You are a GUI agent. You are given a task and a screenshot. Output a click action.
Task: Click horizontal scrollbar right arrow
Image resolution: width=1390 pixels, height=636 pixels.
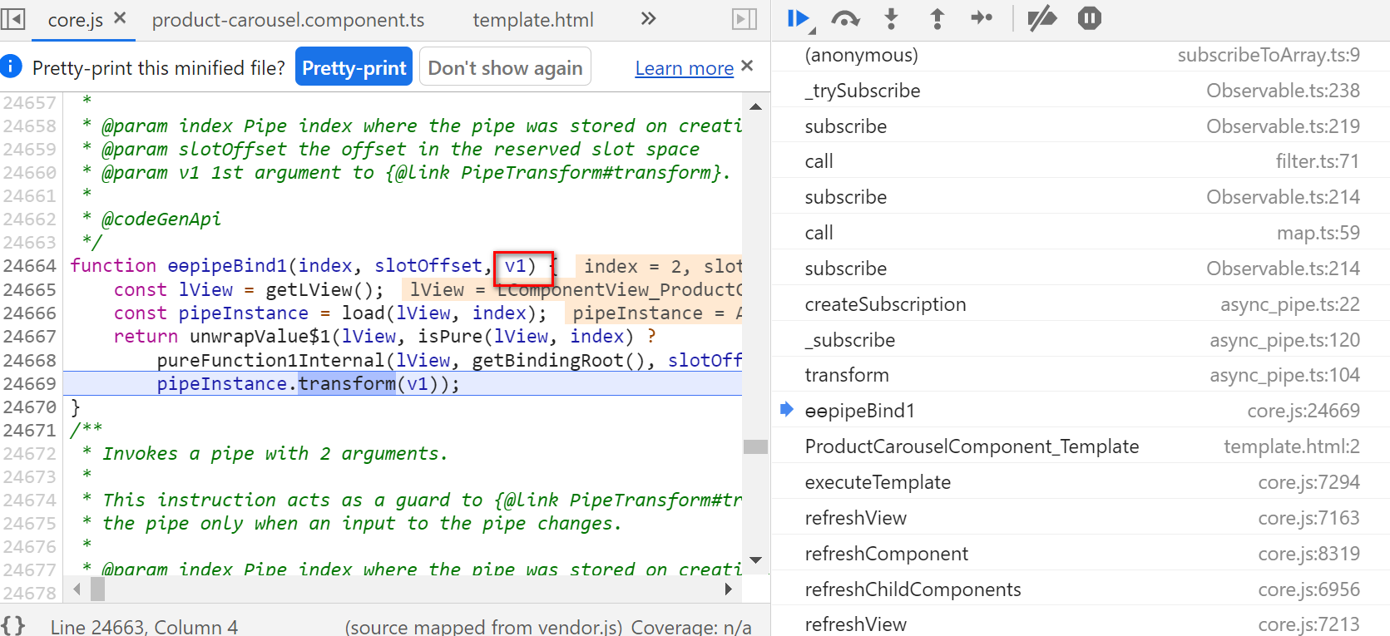(729, 589)
